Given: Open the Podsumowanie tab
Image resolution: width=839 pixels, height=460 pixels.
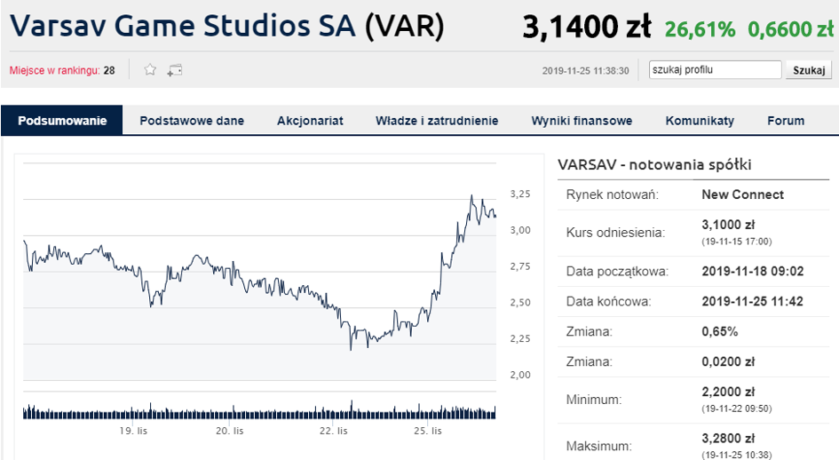Looking at the screenshot, I should 62,121.
